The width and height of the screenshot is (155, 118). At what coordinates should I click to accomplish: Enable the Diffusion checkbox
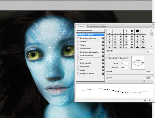pos(78,42)
